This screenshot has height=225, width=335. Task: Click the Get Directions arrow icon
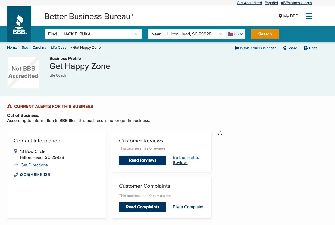pos(16,165)
